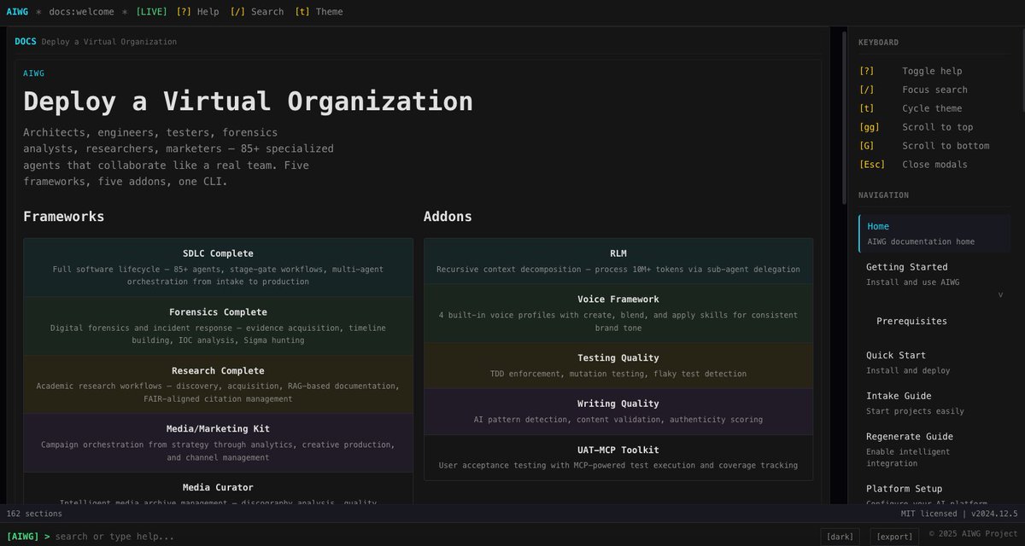Open Platform Setup navigation item
The height and width of the screenshot is (546, 1025).
point(934,494)
